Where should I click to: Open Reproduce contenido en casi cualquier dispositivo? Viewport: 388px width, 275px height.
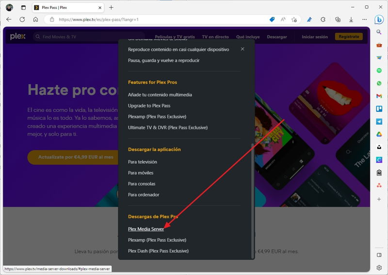pos(178,49)
